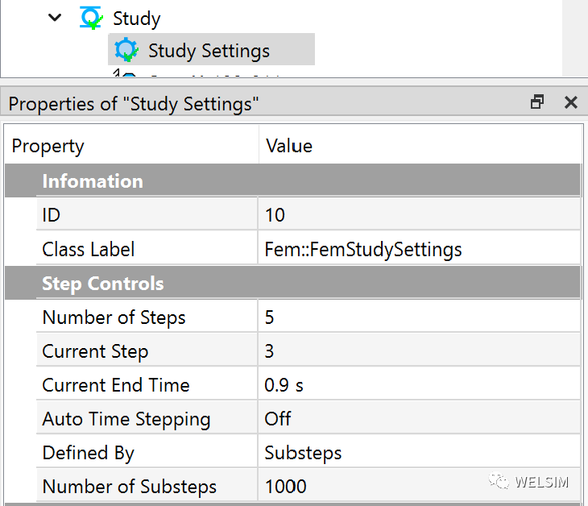Click the ID property label

coord(51,215)
